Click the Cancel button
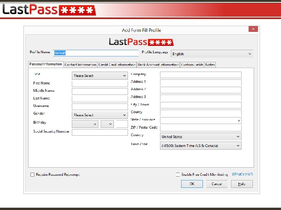This screenshot has width=281, height=210. pos(217,184)
